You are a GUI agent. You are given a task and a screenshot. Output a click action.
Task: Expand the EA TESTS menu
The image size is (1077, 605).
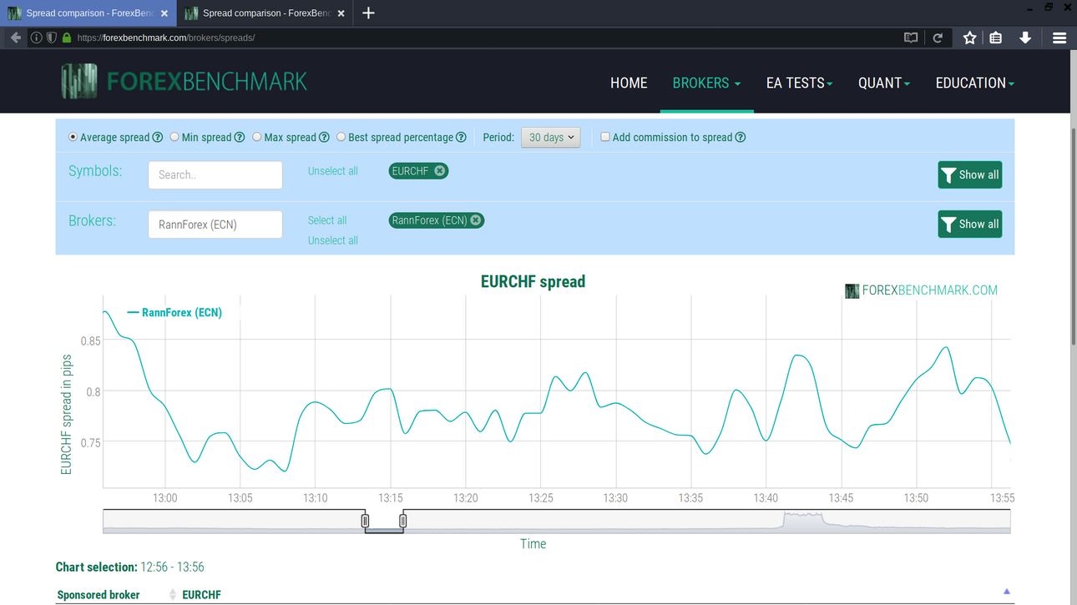tap(799, 83)
